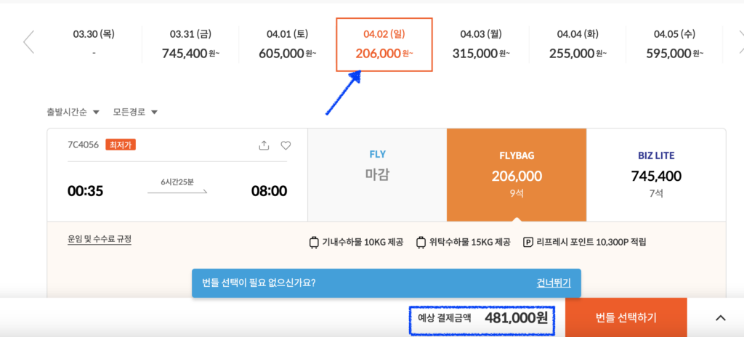Click the 번들 선택하기 button
This screenshot has width=744, height=337.
click(x=626, y=317)
